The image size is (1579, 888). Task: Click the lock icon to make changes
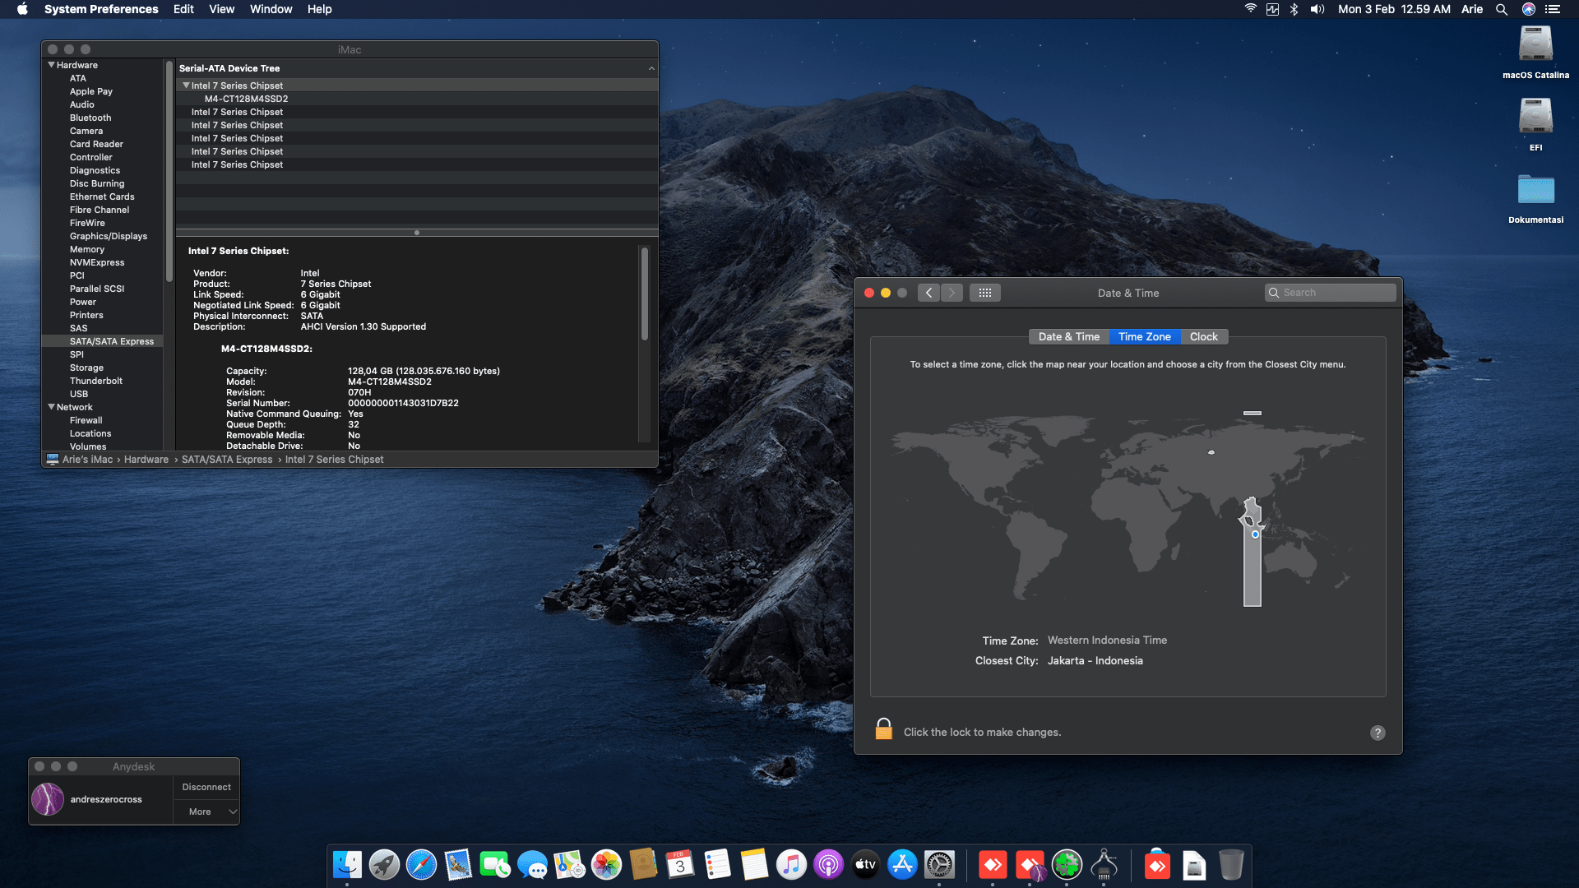point(883,729)
